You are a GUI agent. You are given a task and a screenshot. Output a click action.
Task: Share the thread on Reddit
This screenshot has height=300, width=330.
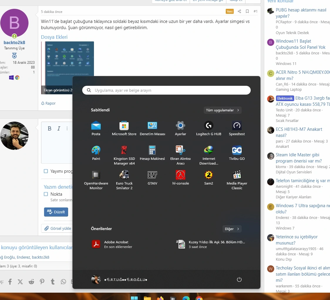[31, 282]
